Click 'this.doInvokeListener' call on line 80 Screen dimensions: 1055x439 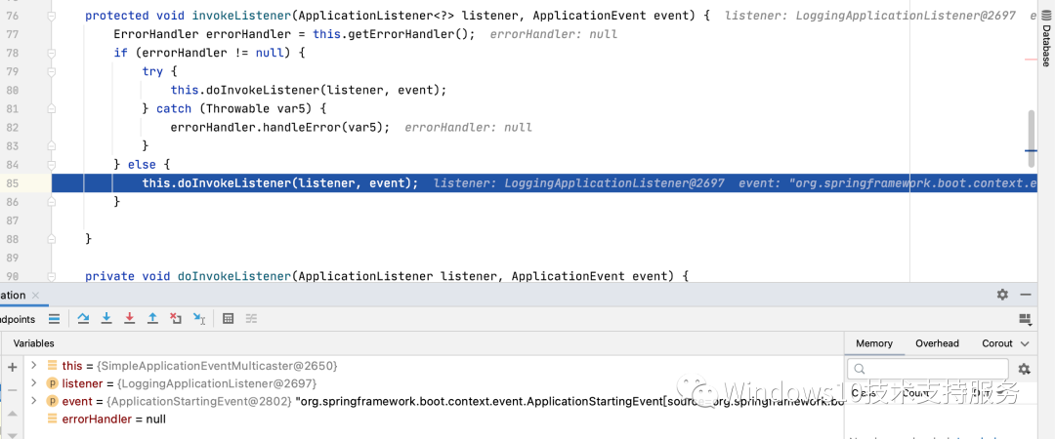coord(245,90)
